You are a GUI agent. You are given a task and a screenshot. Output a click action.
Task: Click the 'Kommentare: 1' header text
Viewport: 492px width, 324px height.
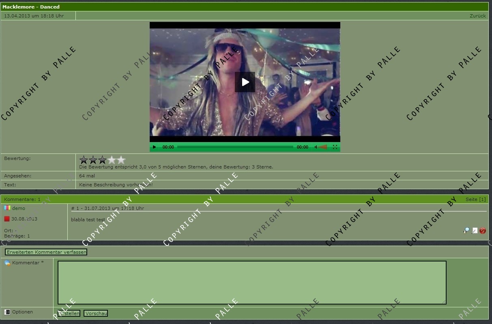(22, 199)
